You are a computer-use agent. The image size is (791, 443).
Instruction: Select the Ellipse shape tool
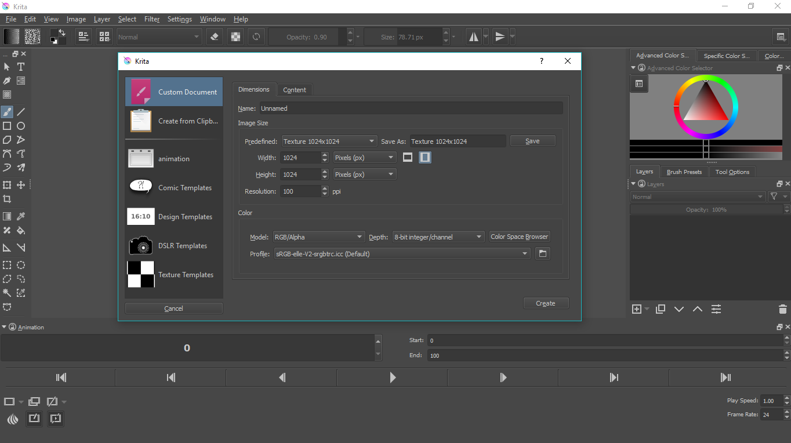[x=21, y=126]
